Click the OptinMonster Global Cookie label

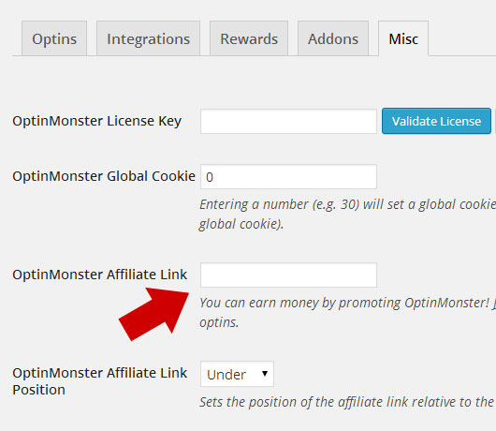(x=104, y=176)
